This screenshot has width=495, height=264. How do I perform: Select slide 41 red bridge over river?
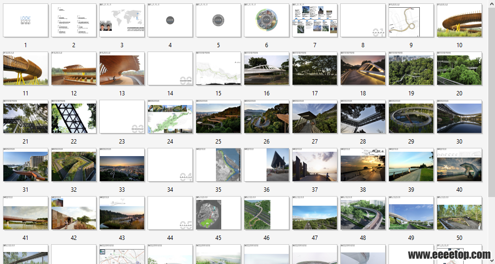26,213
